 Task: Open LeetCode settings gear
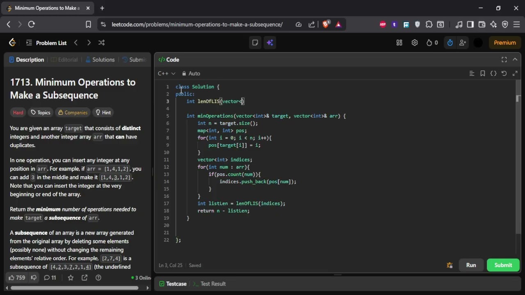click(415, 43)
